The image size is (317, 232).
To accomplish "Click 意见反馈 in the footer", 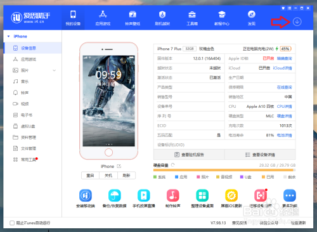I will 239,223.
